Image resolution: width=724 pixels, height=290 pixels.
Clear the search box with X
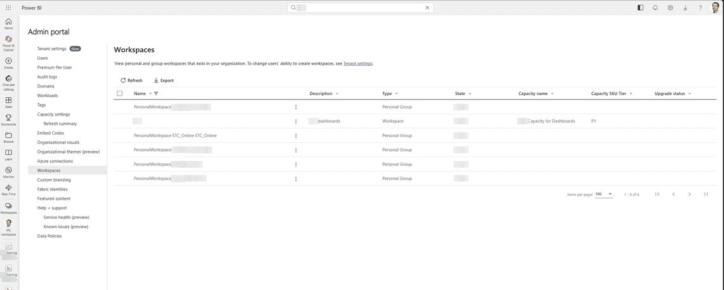click(x=427, y=8)
